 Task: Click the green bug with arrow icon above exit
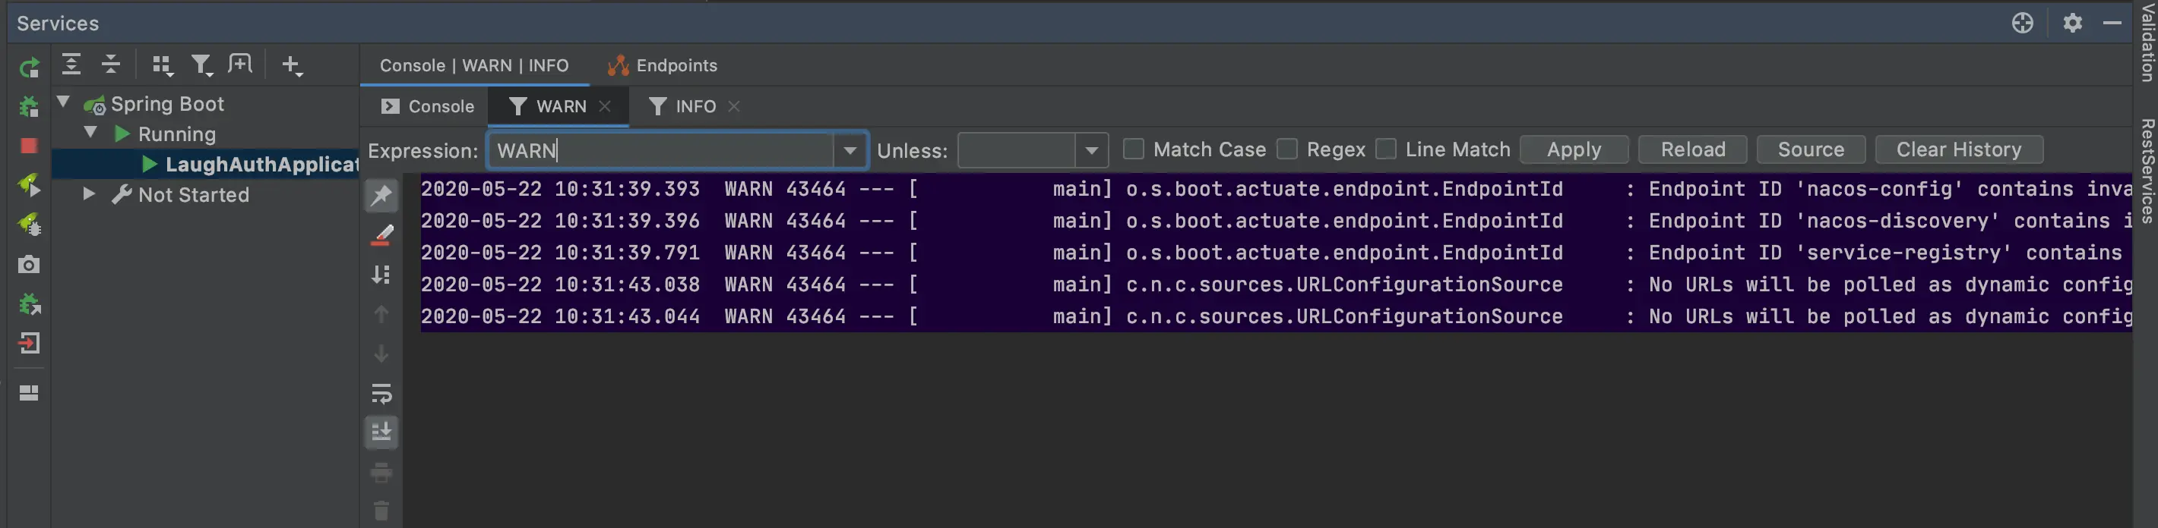point(30,303)
